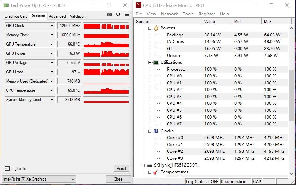Collapse the SKHynix drive tree node
Screen dimensions: 296x185
pos(143,165)
